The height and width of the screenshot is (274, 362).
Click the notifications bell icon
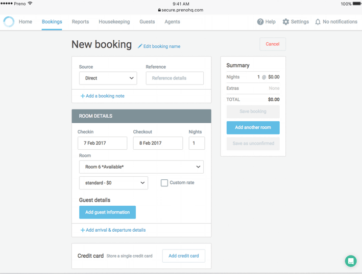click(x=318, y=22)
